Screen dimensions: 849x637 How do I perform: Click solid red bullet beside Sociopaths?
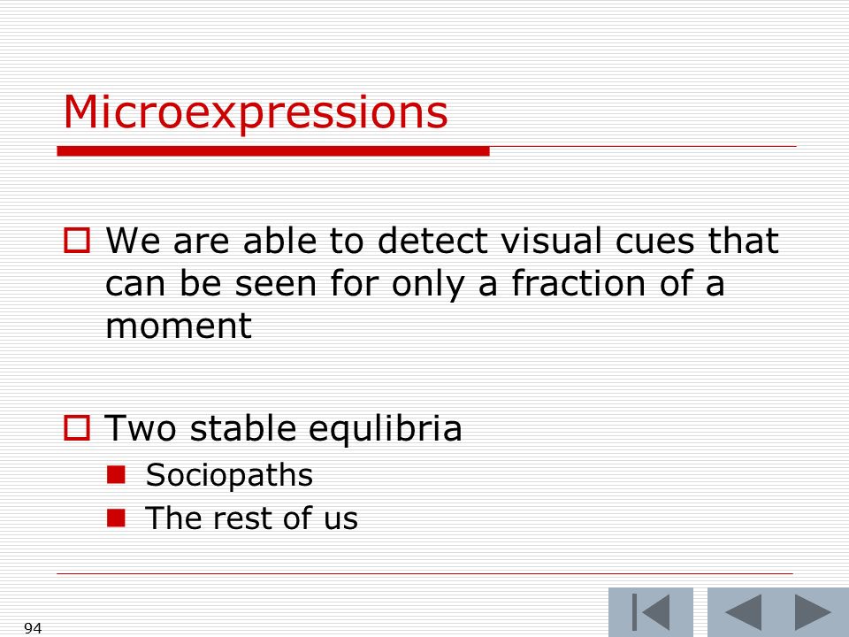[x=116, y=474]
